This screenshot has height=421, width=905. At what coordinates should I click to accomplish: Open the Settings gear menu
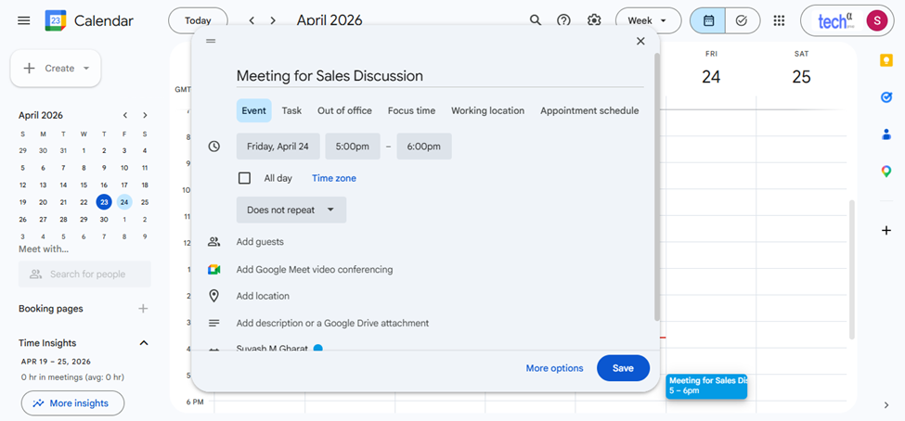[x=594, y=20]
